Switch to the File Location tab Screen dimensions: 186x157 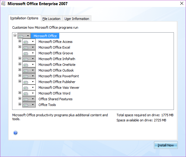[51, 19]
